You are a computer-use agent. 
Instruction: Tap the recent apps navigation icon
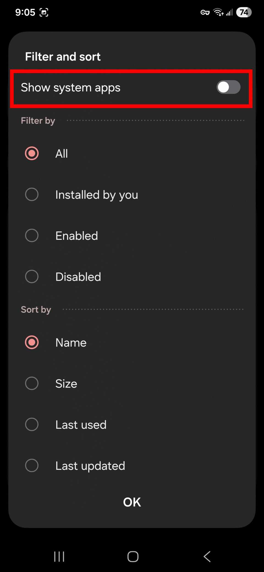pos(59,557)
